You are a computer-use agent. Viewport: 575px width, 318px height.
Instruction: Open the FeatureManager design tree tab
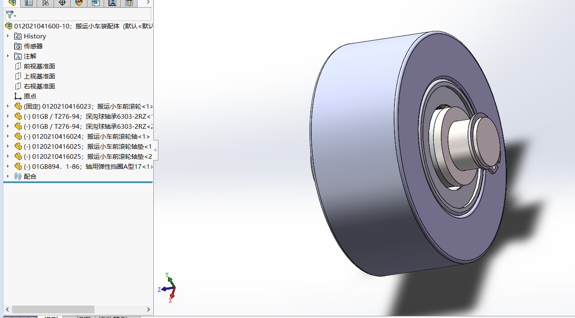coord(12,3)
